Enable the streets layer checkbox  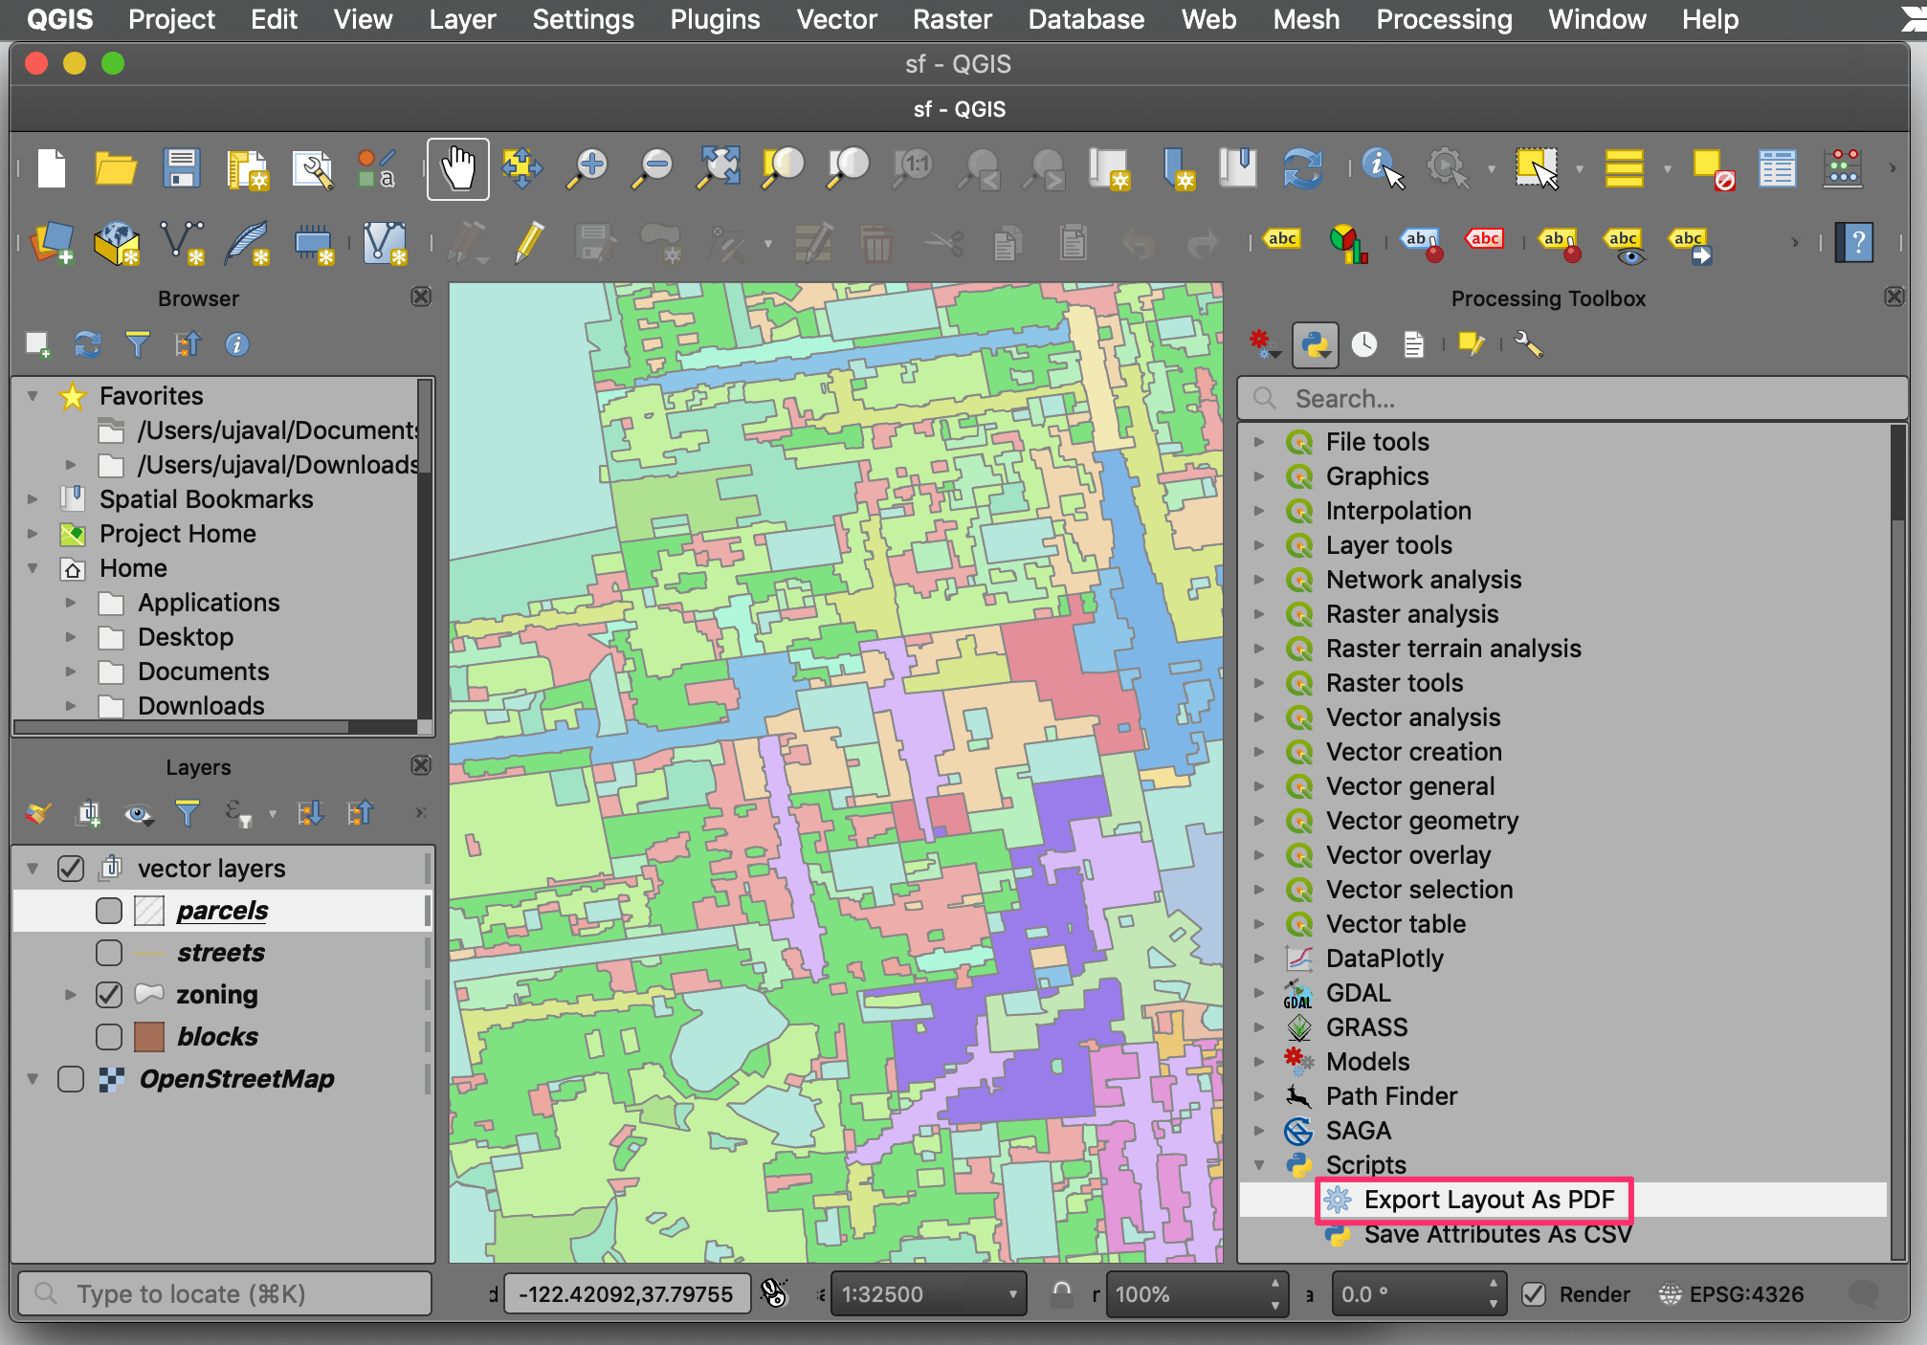click(109, 953)
